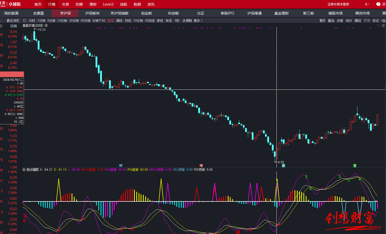Open the 交易 menu
This screenshot has width=386, height=234.
coord(65,4)
